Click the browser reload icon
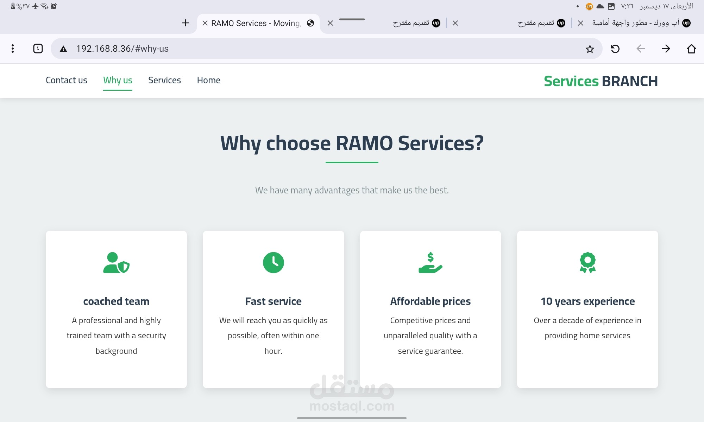 coord(615,49)
